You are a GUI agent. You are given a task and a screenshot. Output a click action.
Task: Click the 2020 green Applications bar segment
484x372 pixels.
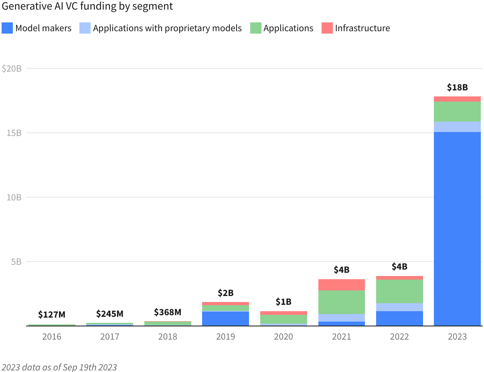(284, 319)
